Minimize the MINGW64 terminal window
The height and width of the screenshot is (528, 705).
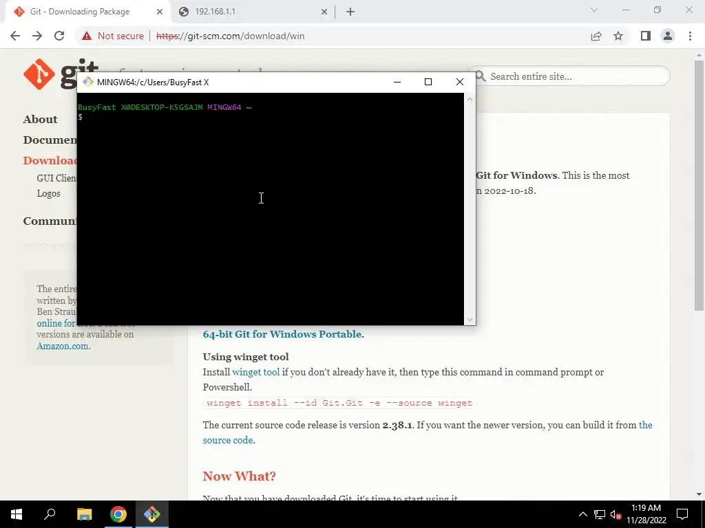[x=397, y=82]
